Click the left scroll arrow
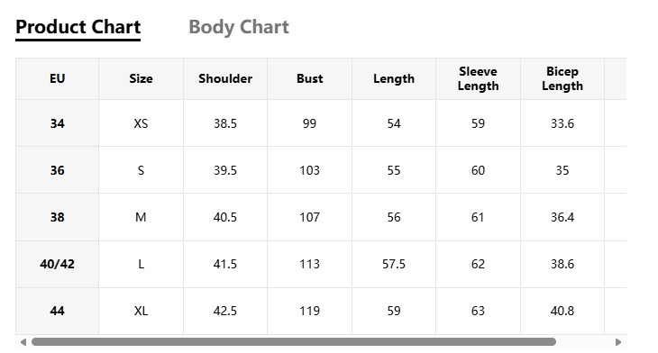 click(x=23, y=342)
